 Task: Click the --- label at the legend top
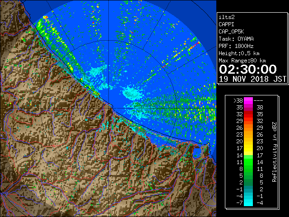coord(258,101)
